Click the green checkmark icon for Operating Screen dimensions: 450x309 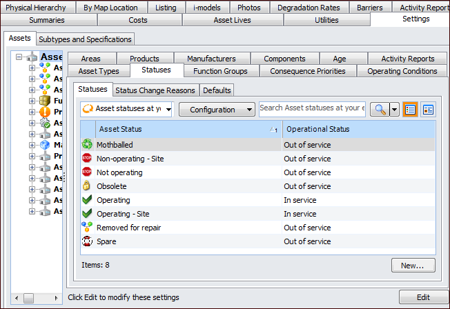tap(87, 200)
